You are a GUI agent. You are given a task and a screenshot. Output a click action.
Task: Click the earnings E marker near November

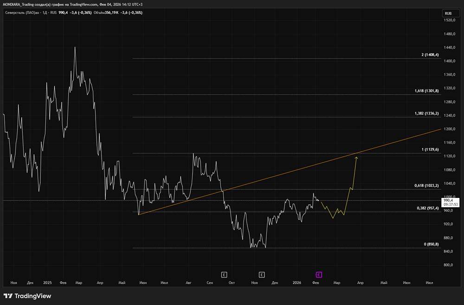pyautogui.click(x=262, y=274)
